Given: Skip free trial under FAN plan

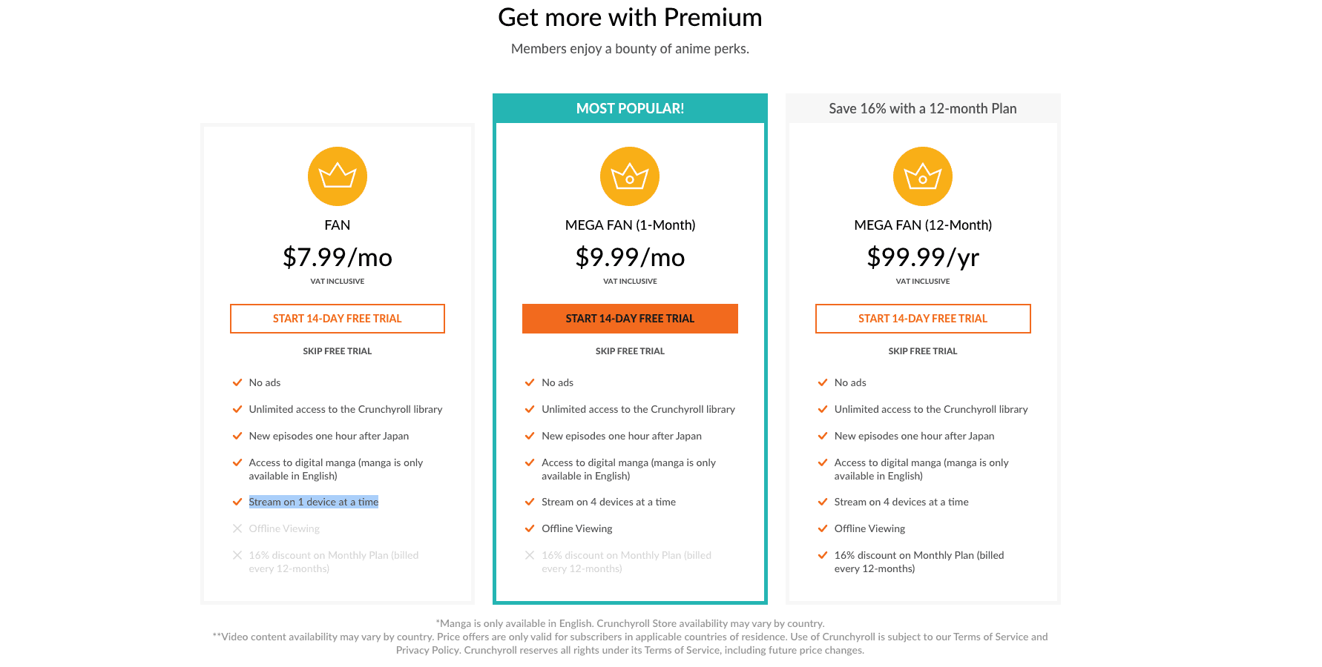Looking at the screenshot, I should pyautogui.click(x=338, y=351).
